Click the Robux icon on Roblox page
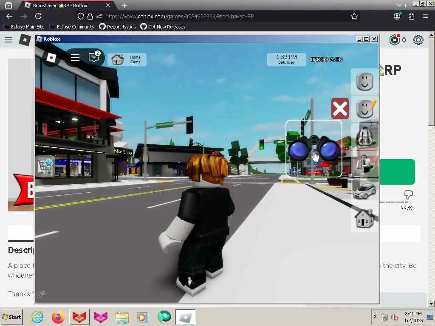The height and width of the screenshot is (326, 435). point(395,40)
